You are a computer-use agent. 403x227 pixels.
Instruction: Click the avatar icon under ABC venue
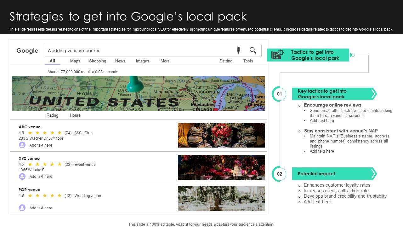pos(22,145)
